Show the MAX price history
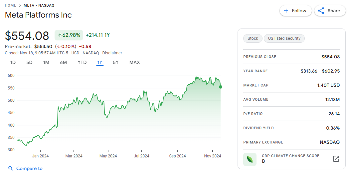This screenshot has height=172, width=349. [134, 62]
